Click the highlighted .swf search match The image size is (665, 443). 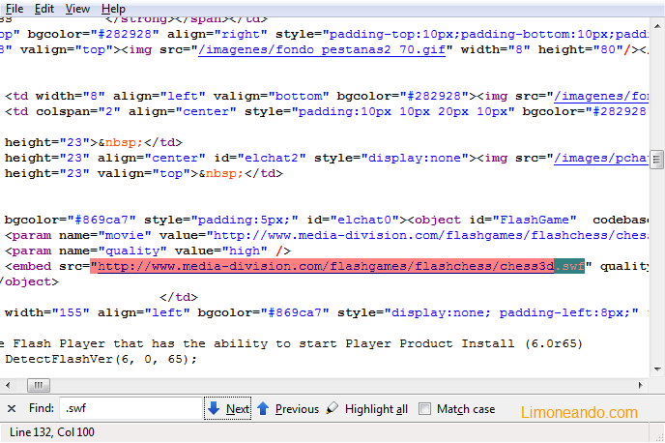(569, 266)
